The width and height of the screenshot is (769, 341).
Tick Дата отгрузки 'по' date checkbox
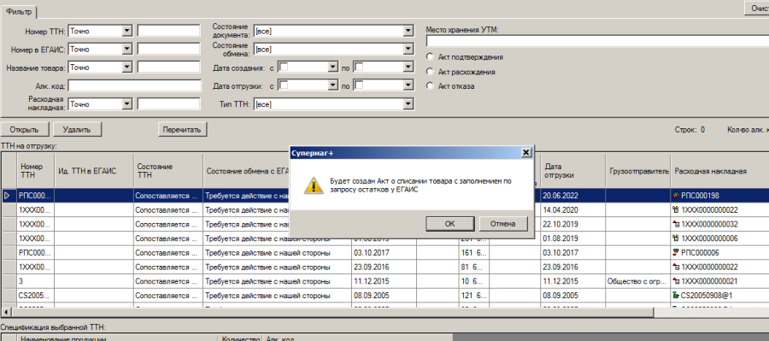click(x=359, y=85)
